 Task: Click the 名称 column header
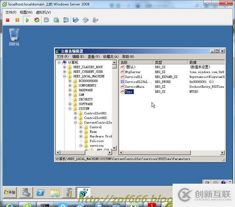click(x=136, y=62)
